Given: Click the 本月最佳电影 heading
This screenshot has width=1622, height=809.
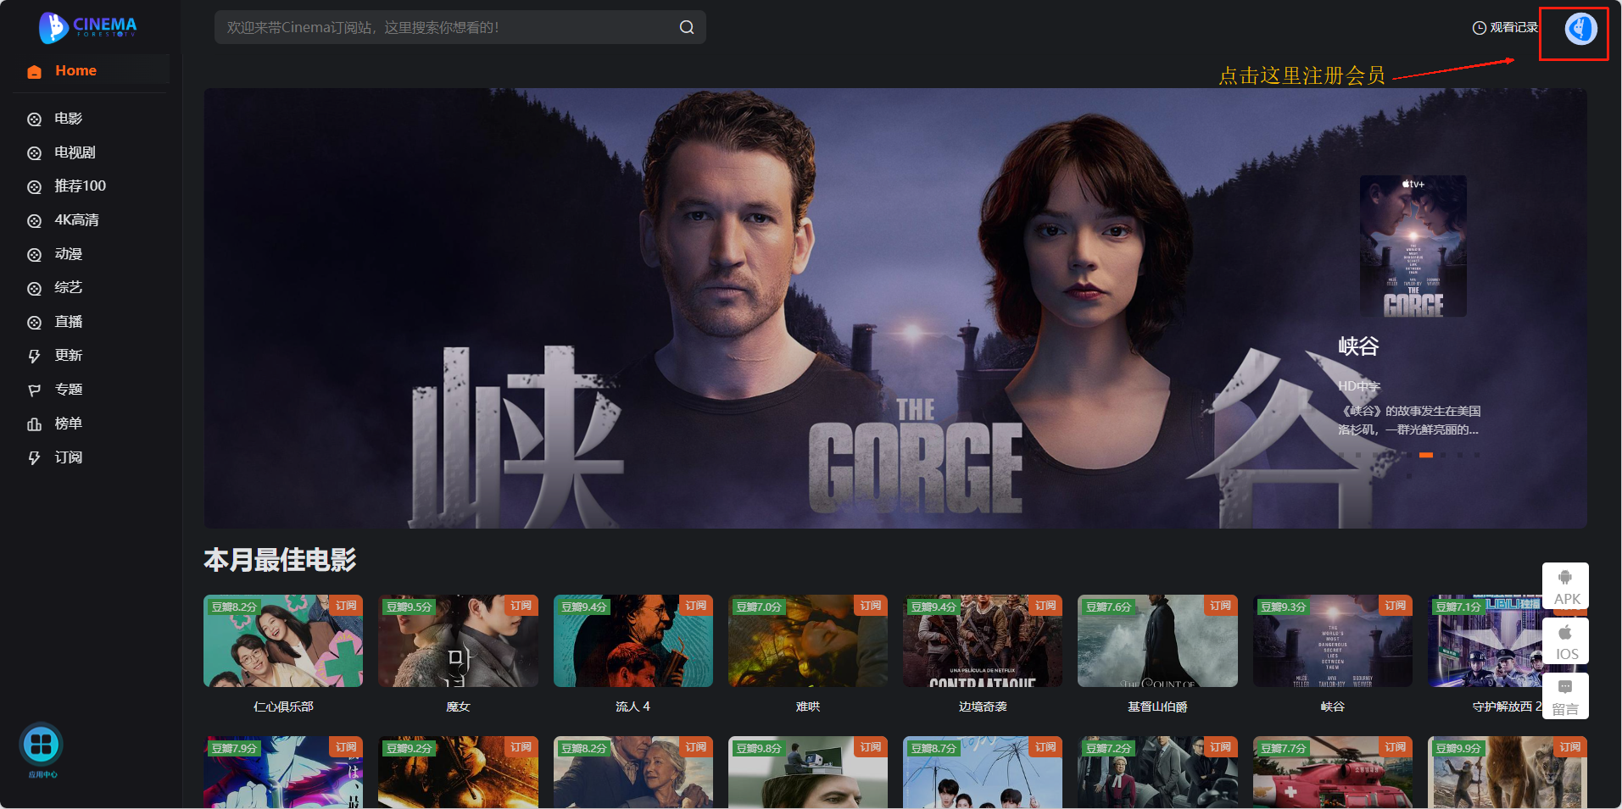Looking at the screenshot, I should tap(280, 560).
